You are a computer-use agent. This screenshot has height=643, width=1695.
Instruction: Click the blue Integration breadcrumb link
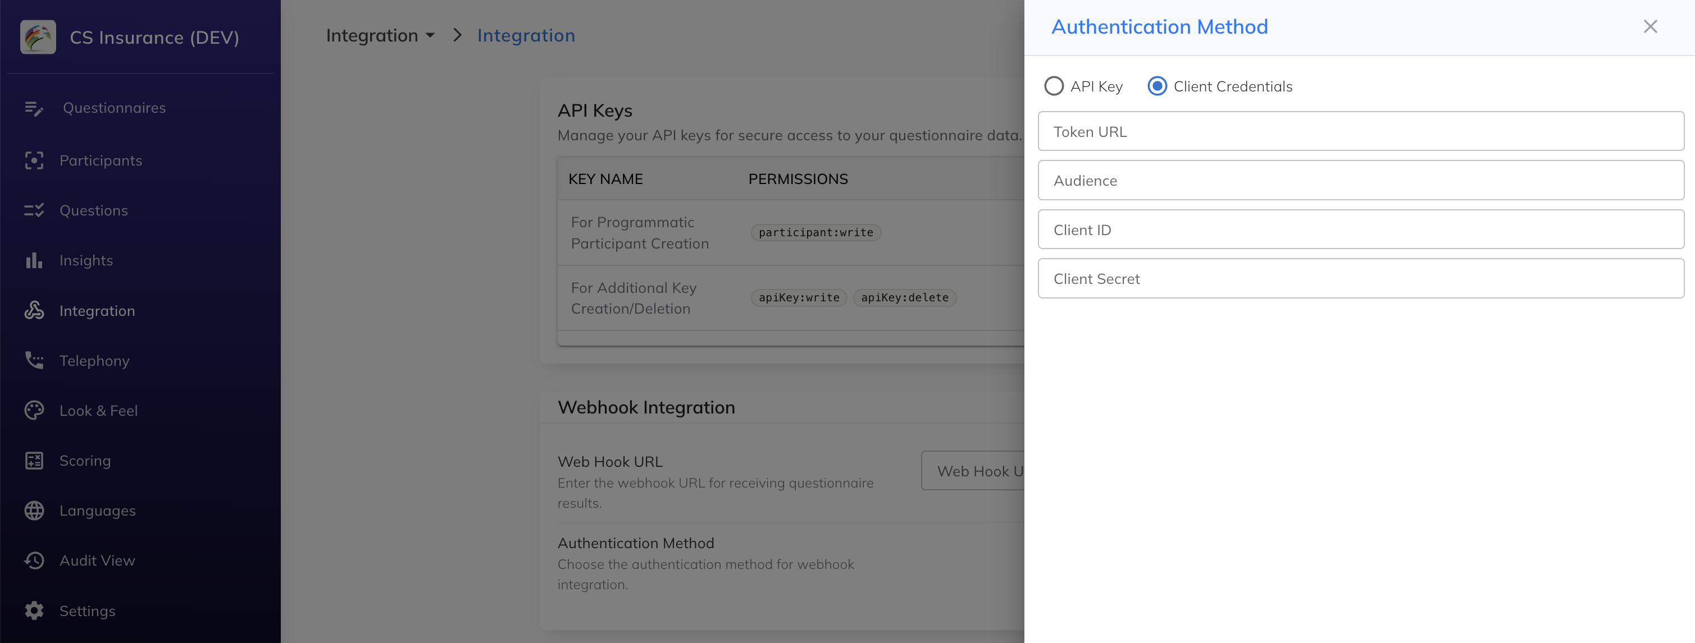click(526, 35)
